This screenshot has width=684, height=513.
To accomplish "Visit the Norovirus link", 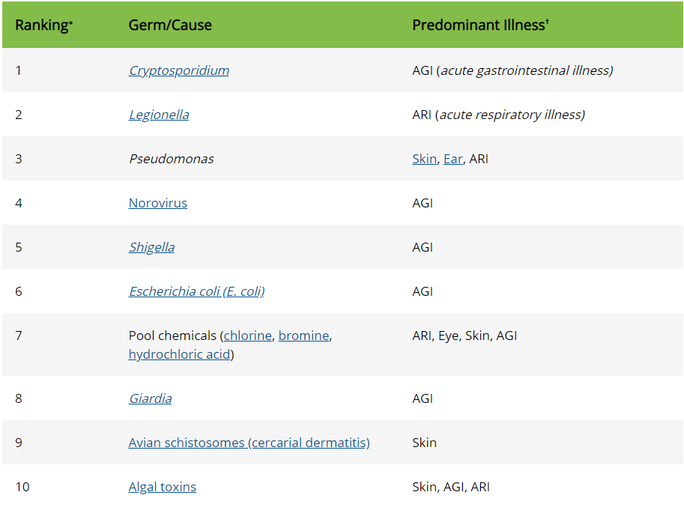I will (x=158, y=203).
